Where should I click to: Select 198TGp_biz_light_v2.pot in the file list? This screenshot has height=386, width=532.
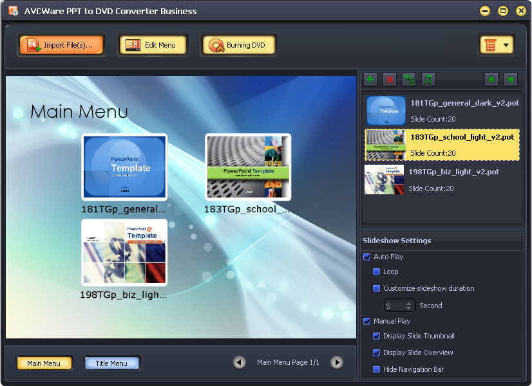click(442, 179)
